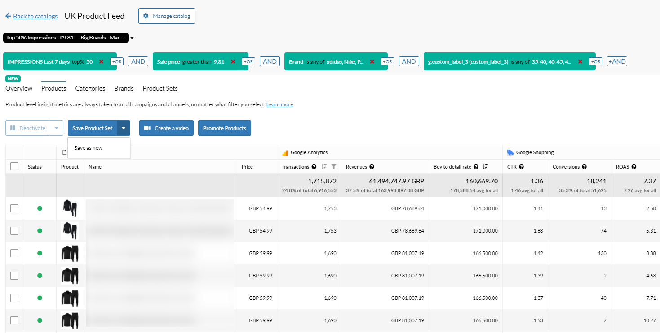Click the Transactions column filter funnel icon

coord(334,167)
